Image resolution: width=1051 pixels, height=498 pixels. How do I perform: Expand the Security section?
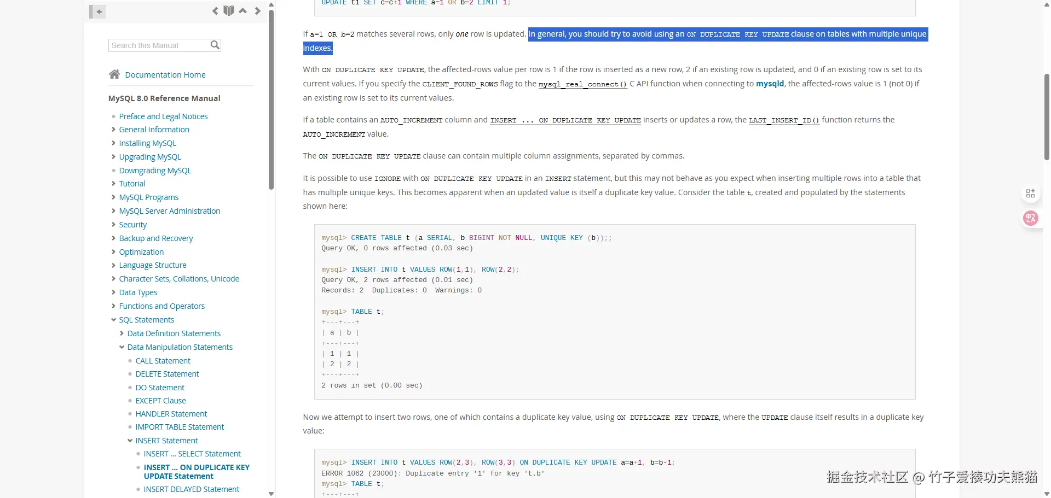(113, 225)
